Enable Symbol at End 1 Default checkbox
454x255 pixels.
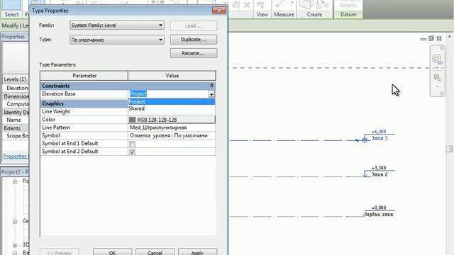[x=133, y=144]
